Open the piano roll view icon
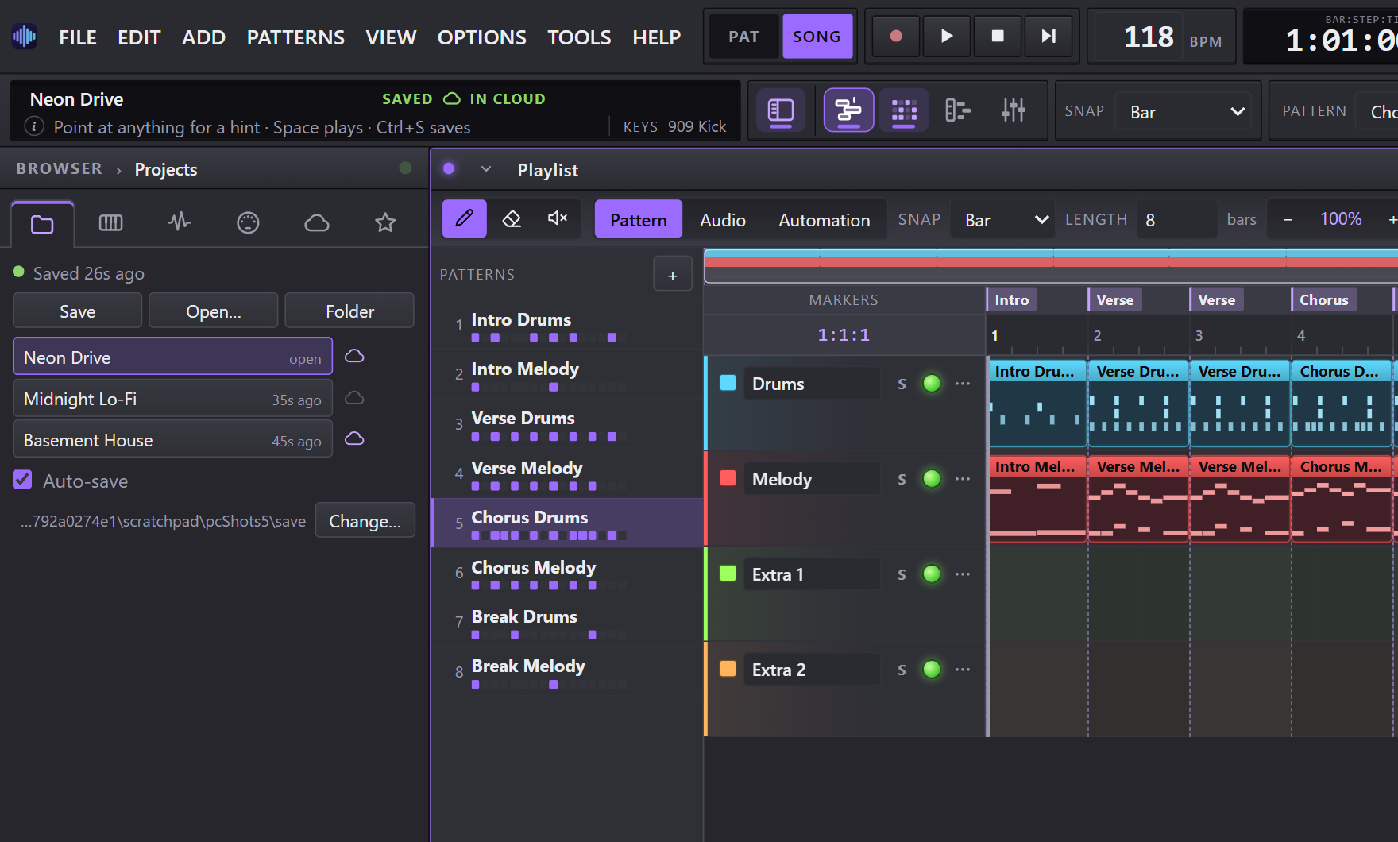The width and height of the screenshot is (1398, 842). [x=958, y=110]
